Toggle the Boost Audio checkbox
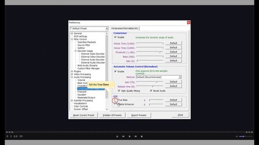This screenshot has width=259, height=145. (x=151, y=91)
